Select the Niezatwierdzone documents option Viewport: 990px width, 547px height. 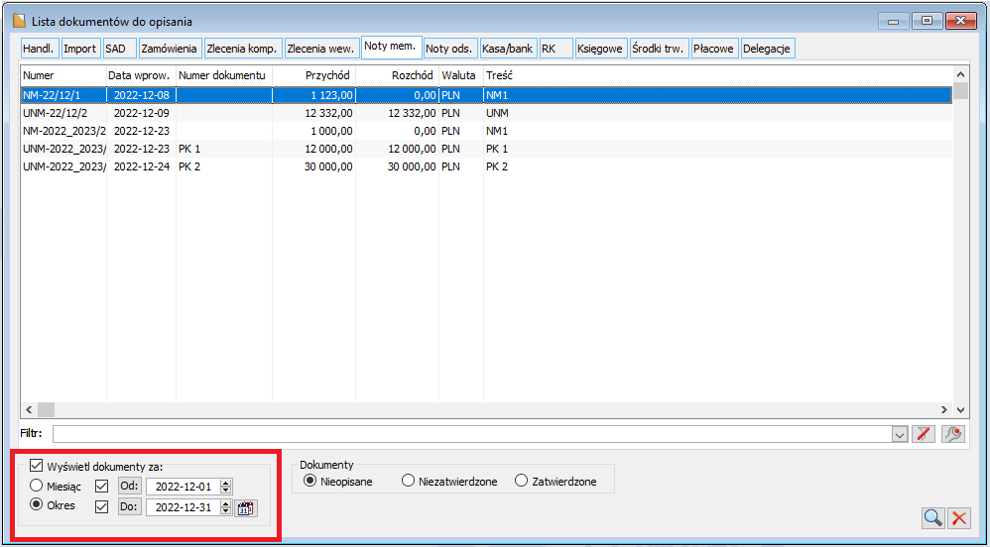[408, 482]
